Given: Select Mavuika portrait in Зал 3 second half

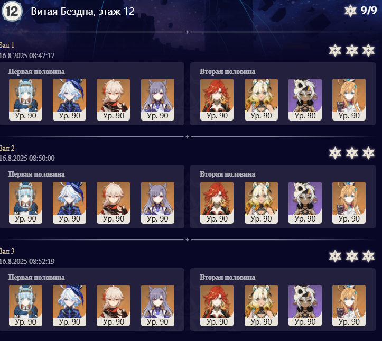Looking at the screenshot, I should 217,306.
